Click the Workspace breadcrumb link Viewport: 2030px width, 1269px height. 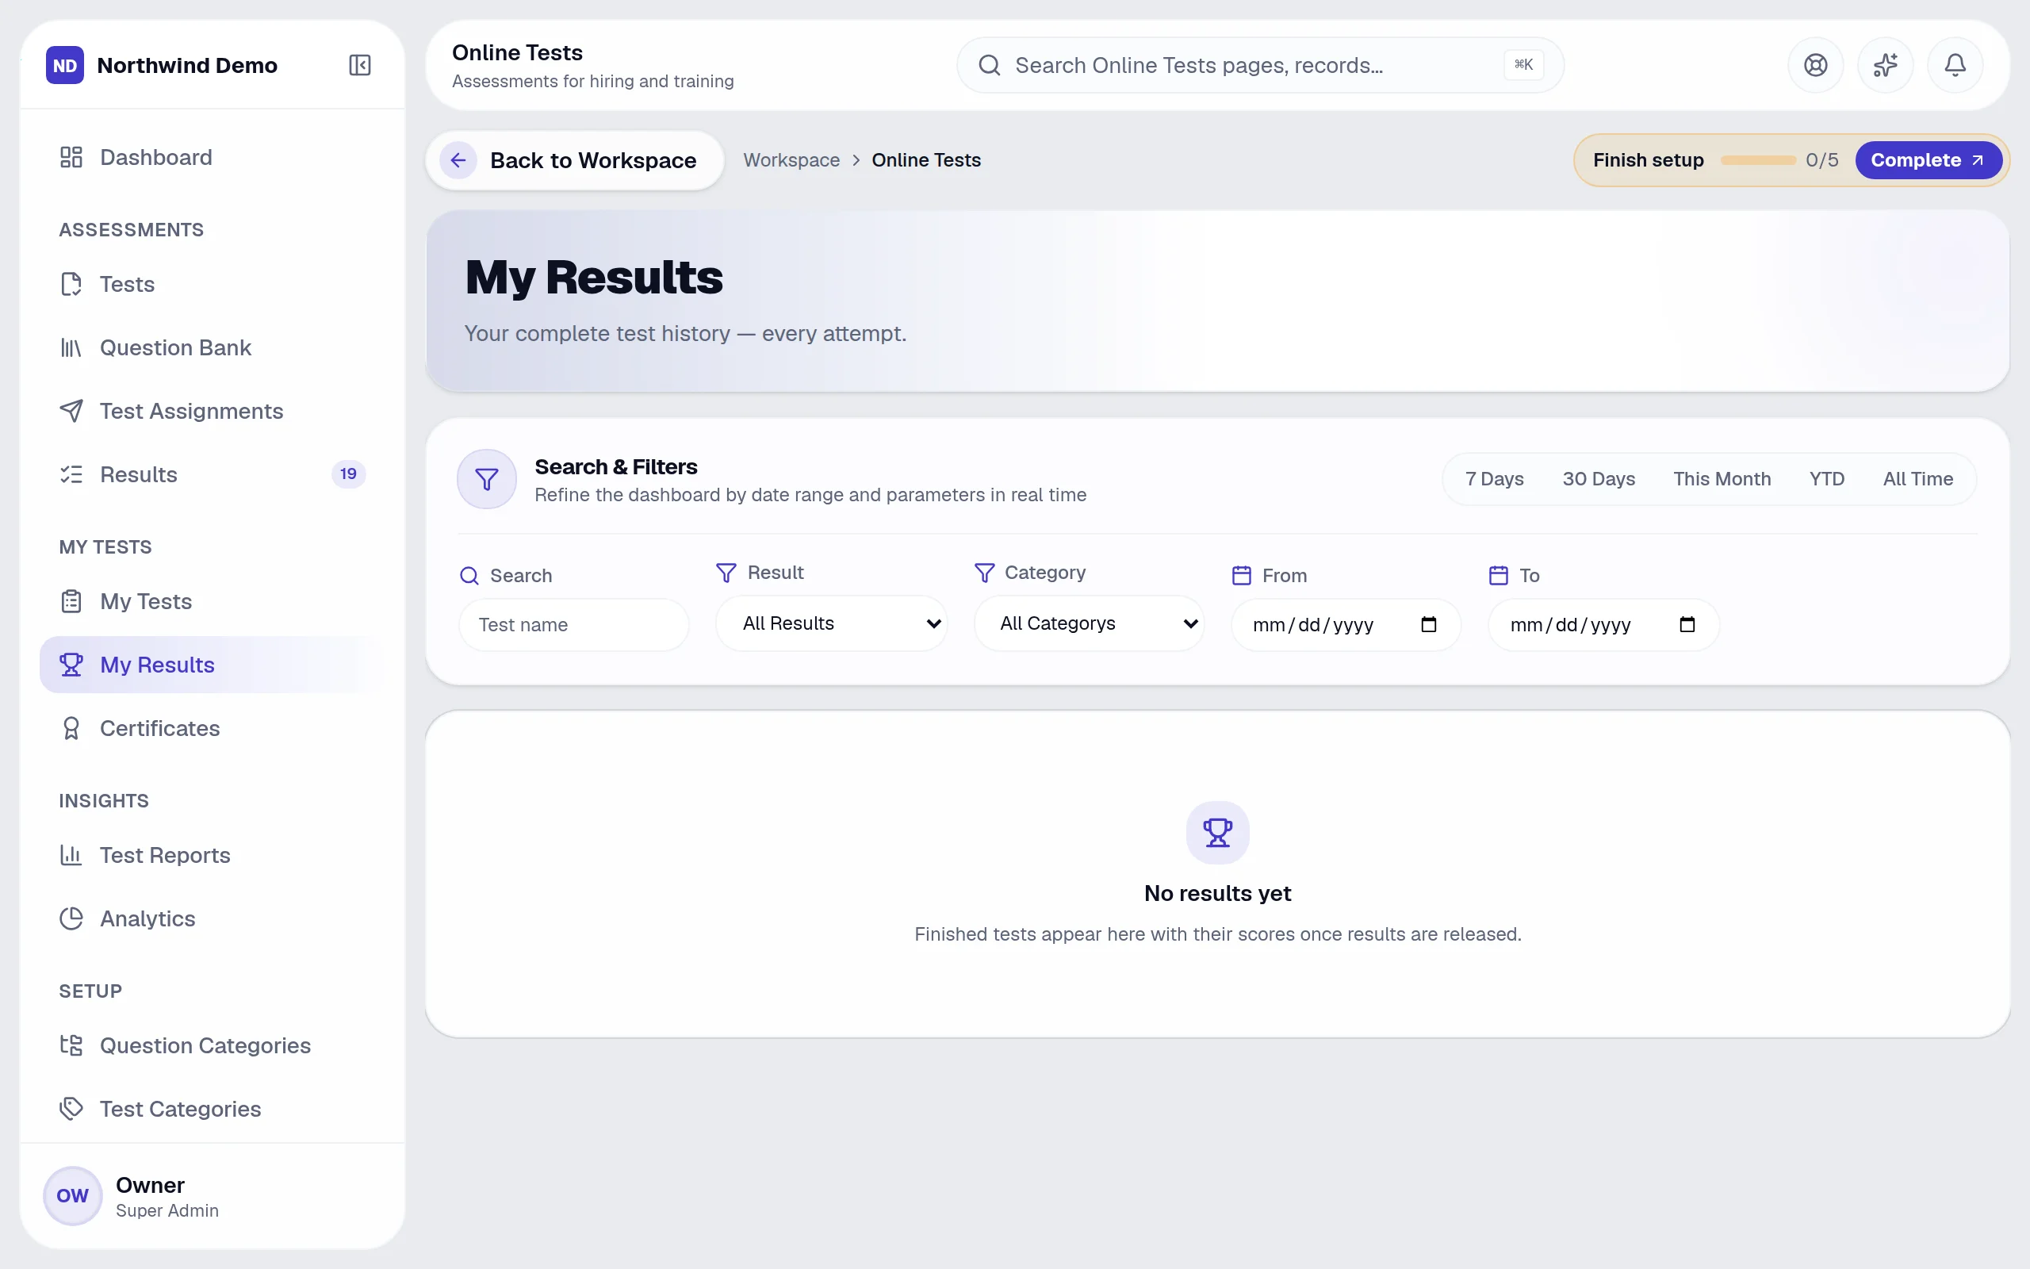[x=791, y=160]
